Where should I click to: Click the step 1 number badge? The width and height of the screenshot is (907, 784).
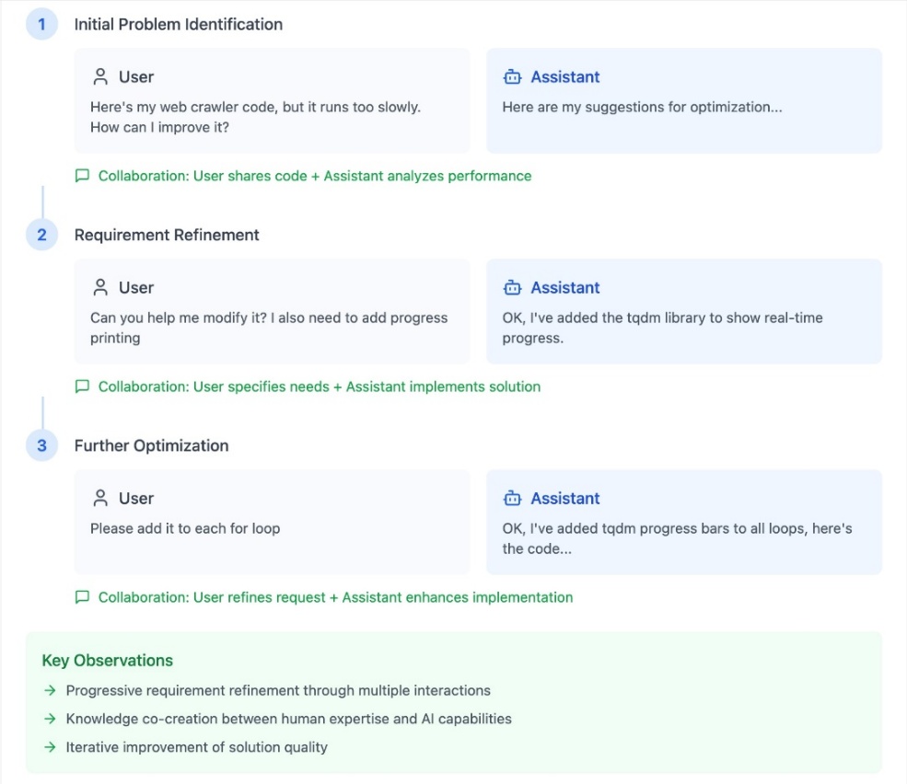click(41, 24)
